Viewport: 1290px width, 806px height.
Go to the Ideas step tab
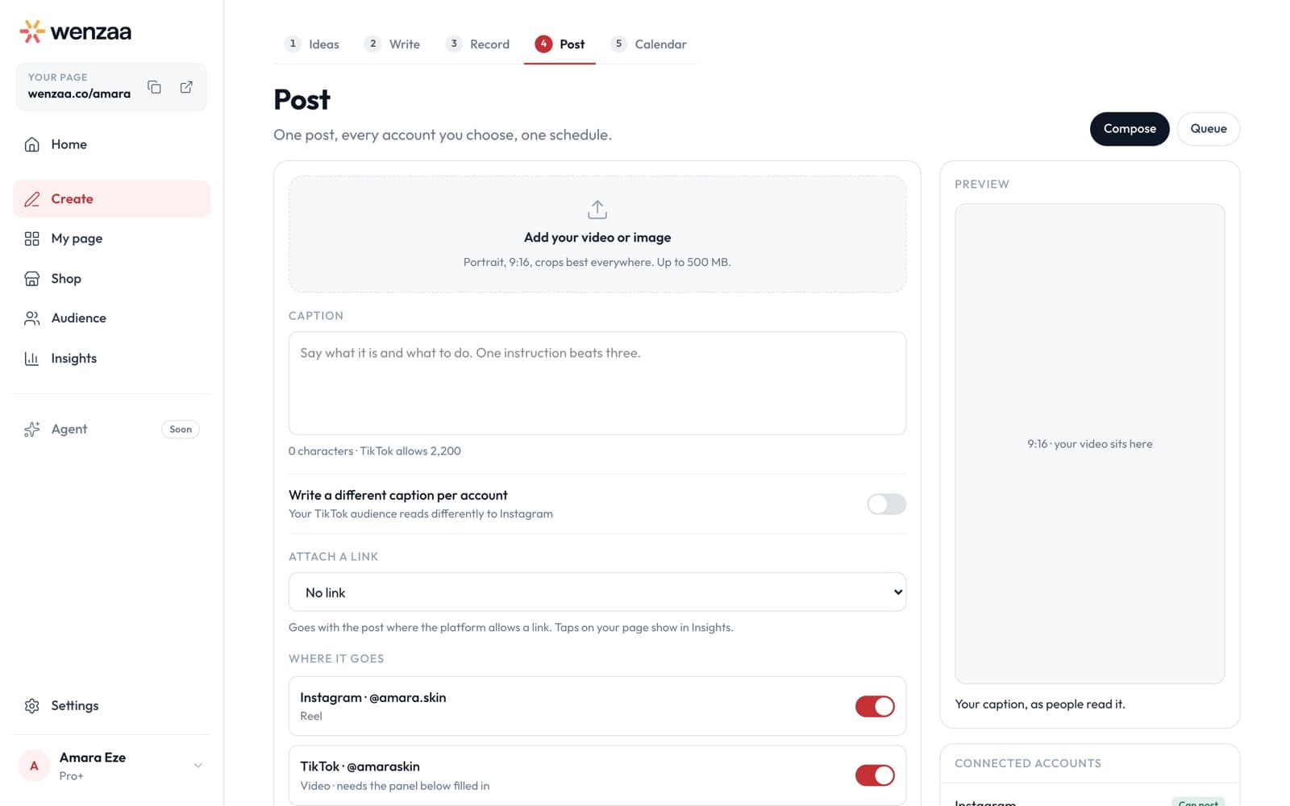point(312,44)
